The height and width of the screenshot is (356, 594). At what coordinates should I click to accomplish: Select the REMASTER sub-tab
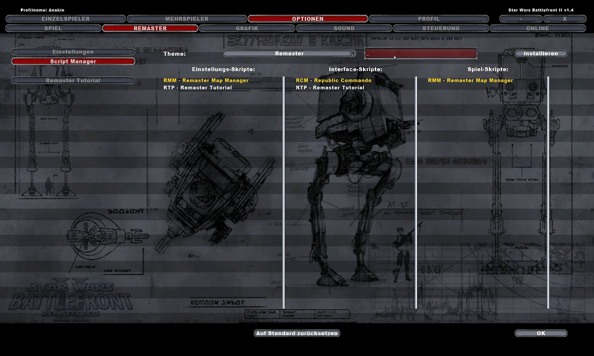click(x=150, y=28)
